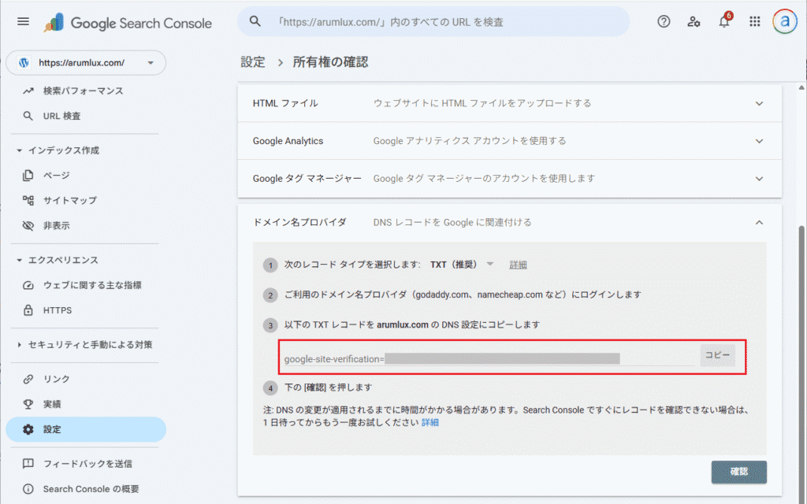Click the account avatar icon
The image size is (807, 504).
[784, 21]
